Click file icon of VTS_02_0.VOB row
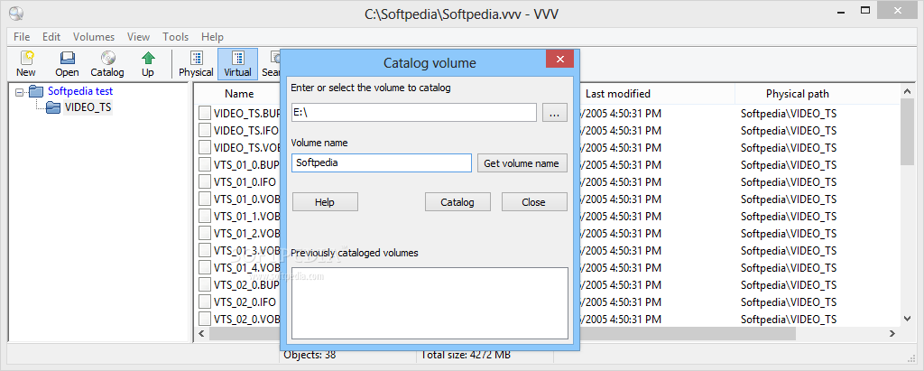 [x=205, y=319]
